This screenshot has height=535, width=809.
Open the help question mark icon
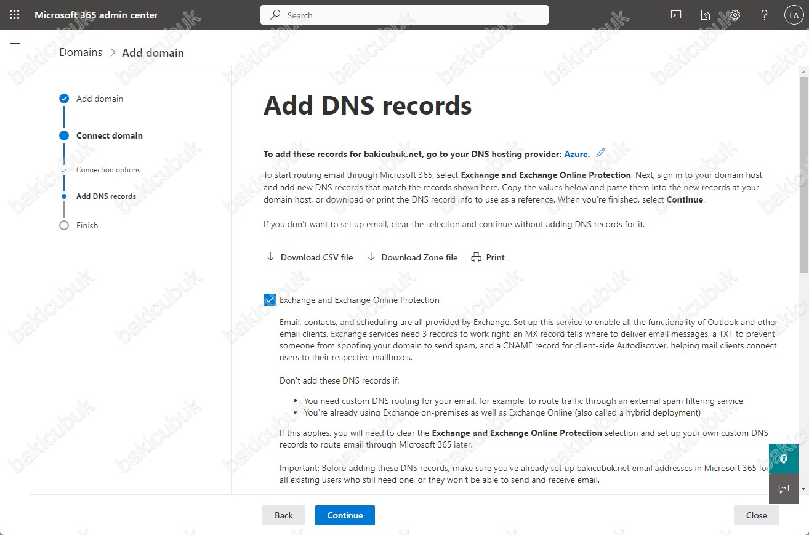tap(764, 15)
